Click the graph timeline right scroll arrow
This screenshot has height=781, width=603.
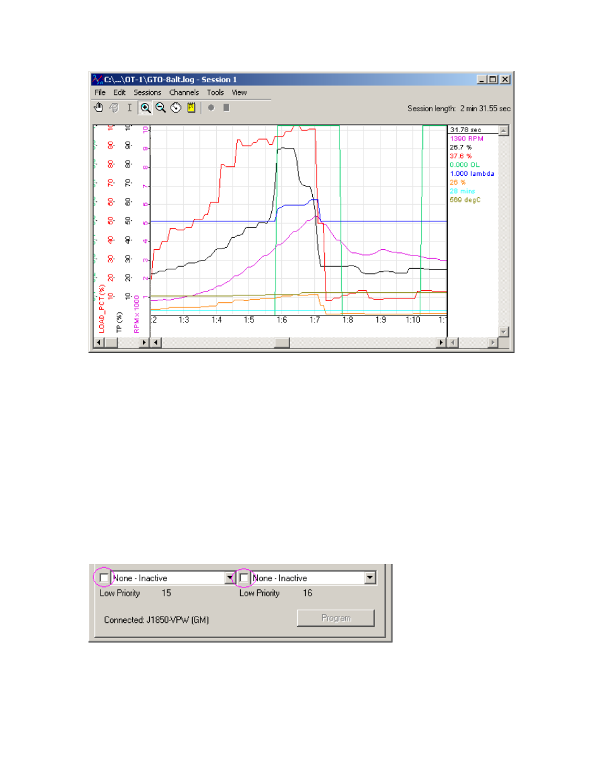tap(442, 343)
